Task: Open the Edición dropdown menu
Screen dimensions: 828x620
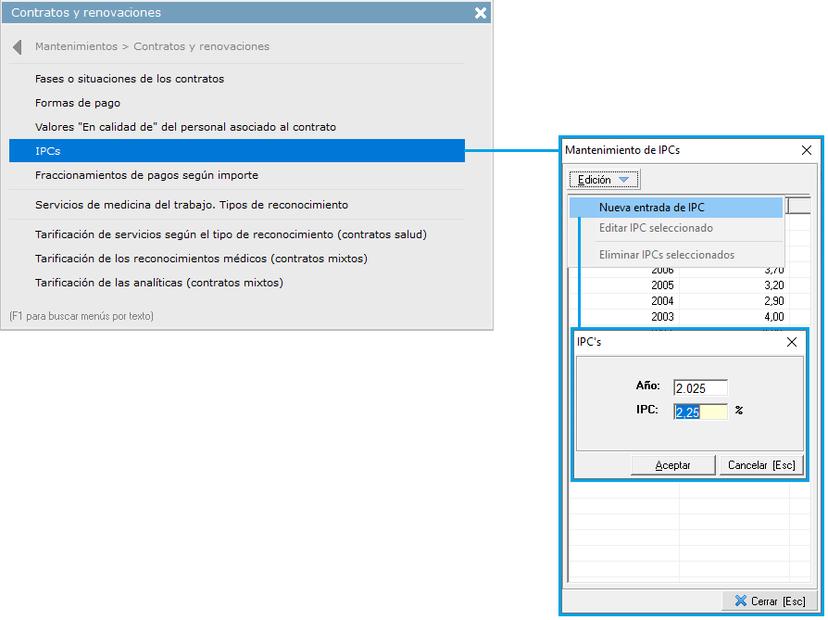Action: tap(602, 180)
